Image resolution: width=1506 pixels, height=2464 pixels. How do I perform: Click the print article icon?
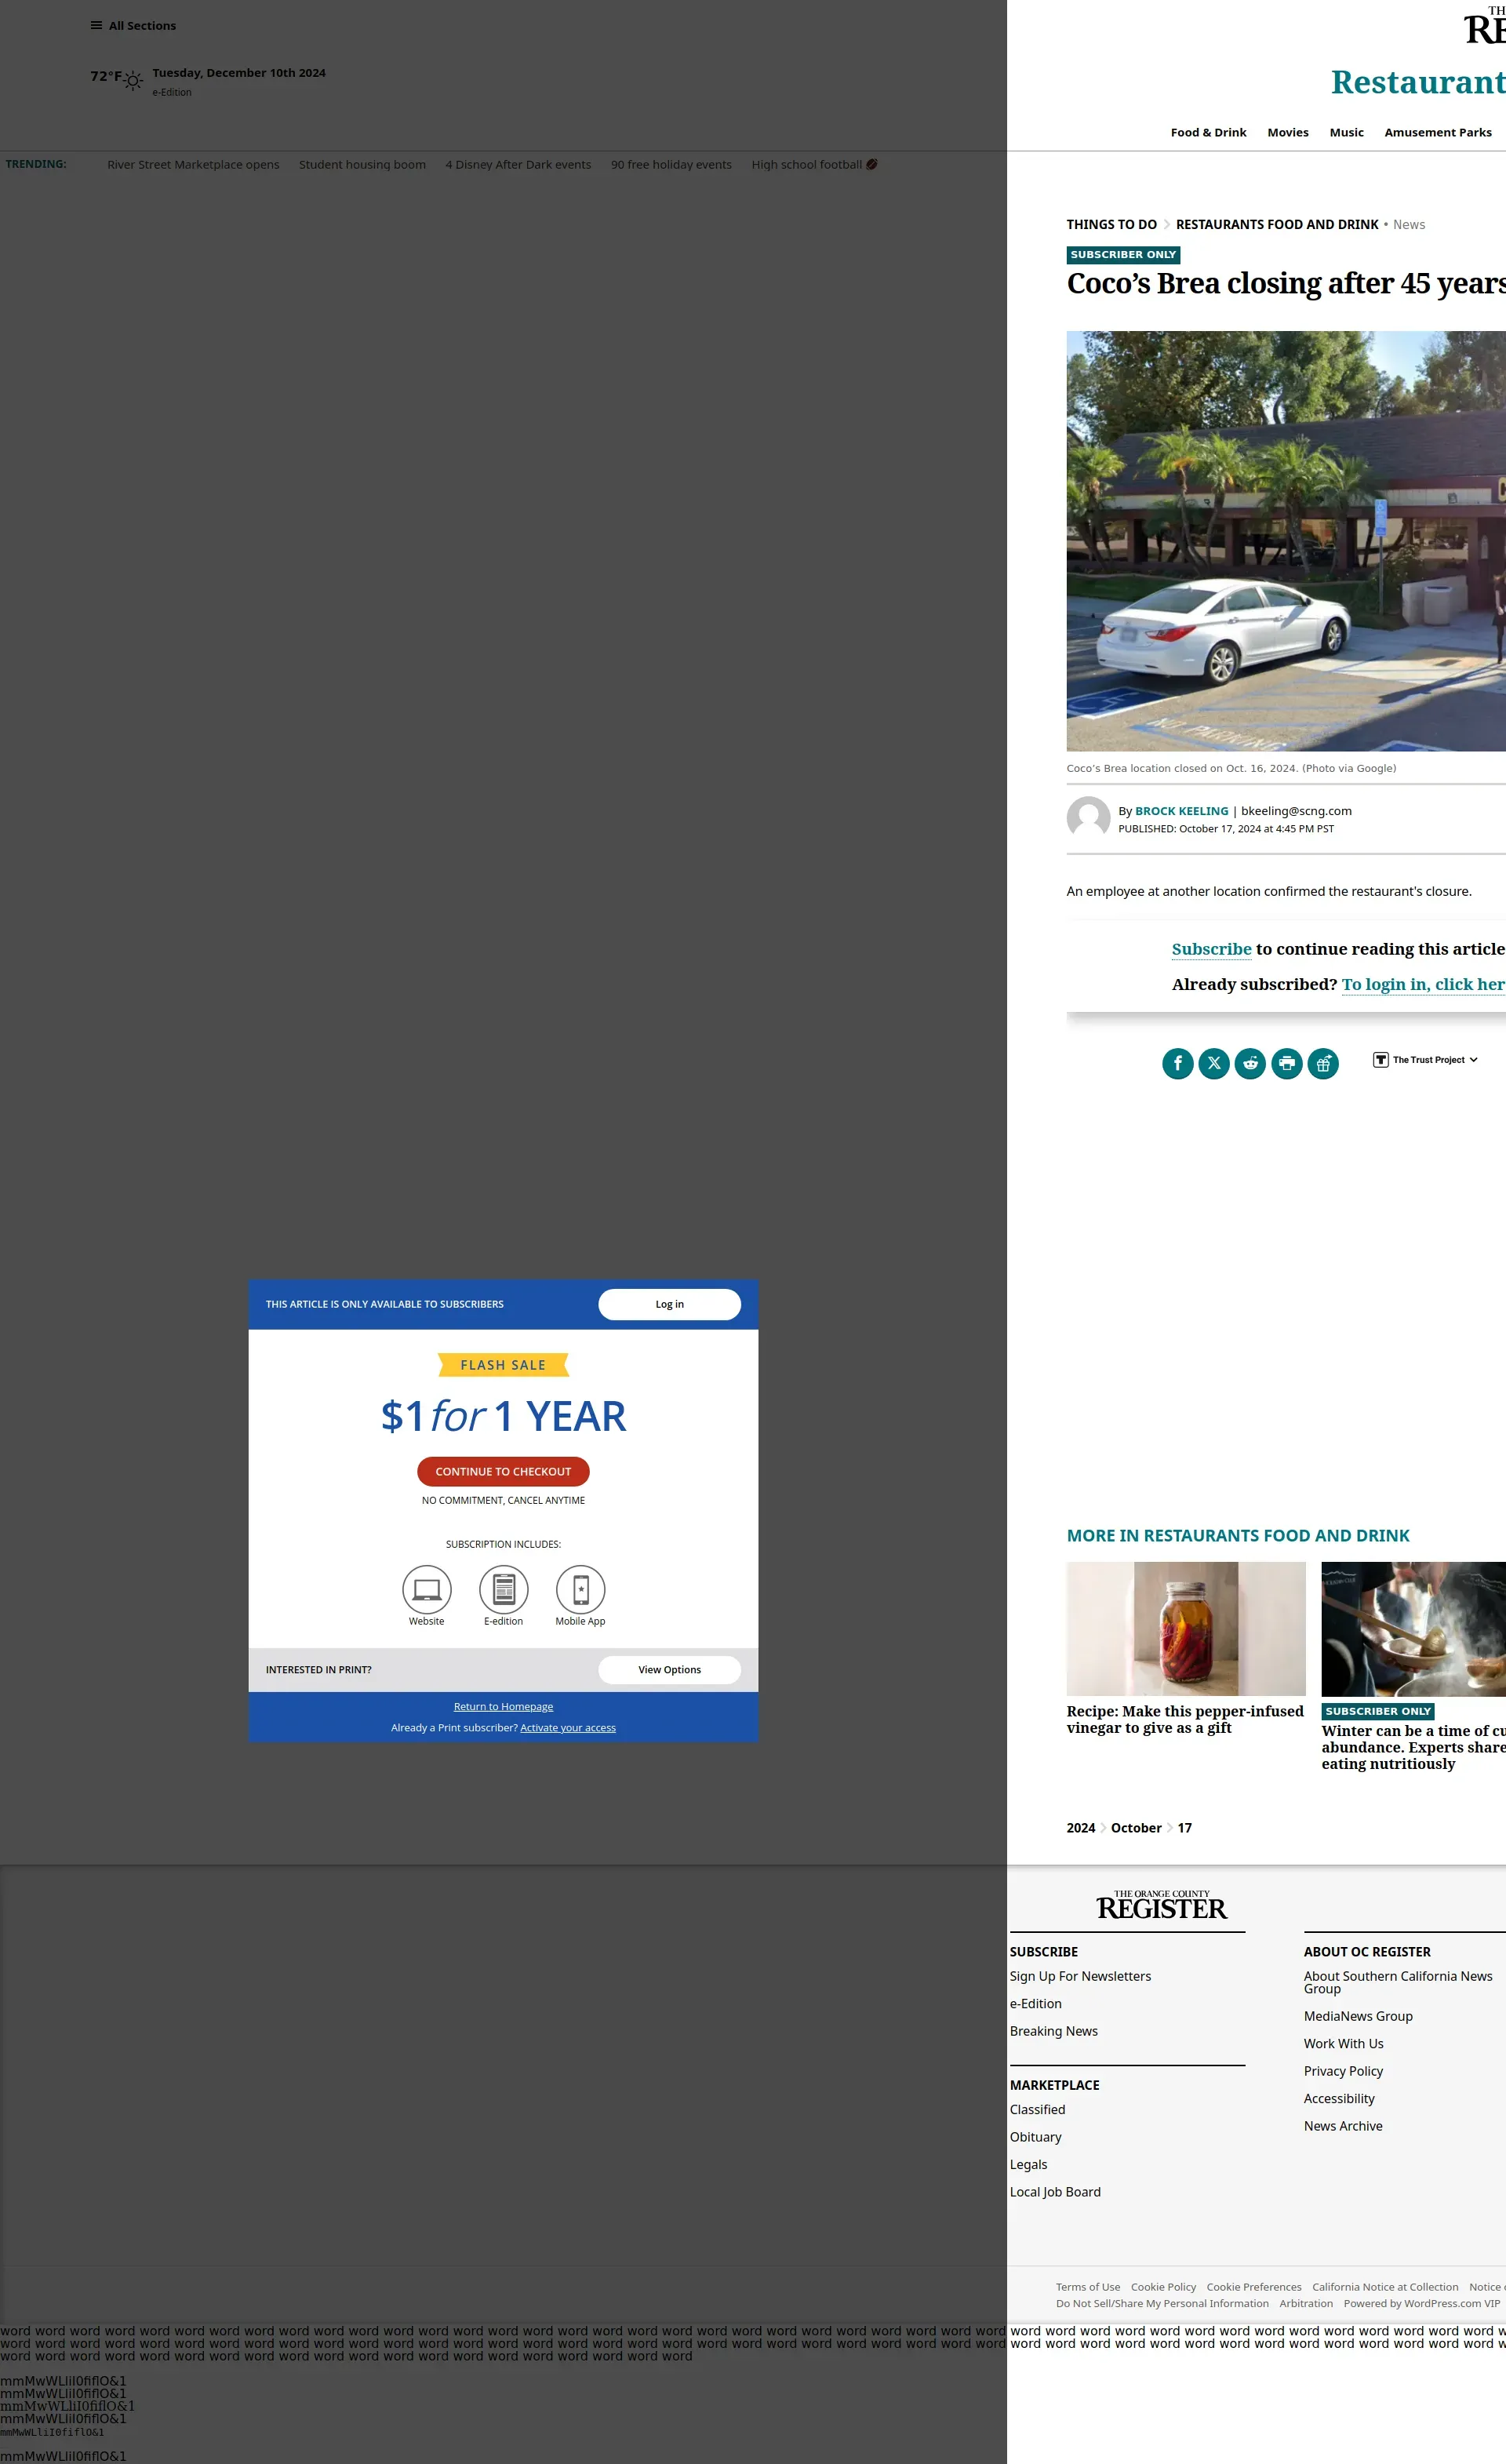click(x=1287, y=1063)
